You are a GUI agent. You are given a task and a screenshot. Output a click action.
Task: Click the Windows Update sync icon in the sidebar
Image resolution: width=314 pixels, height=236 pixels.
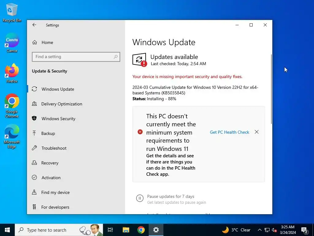(x=34, y=89)
